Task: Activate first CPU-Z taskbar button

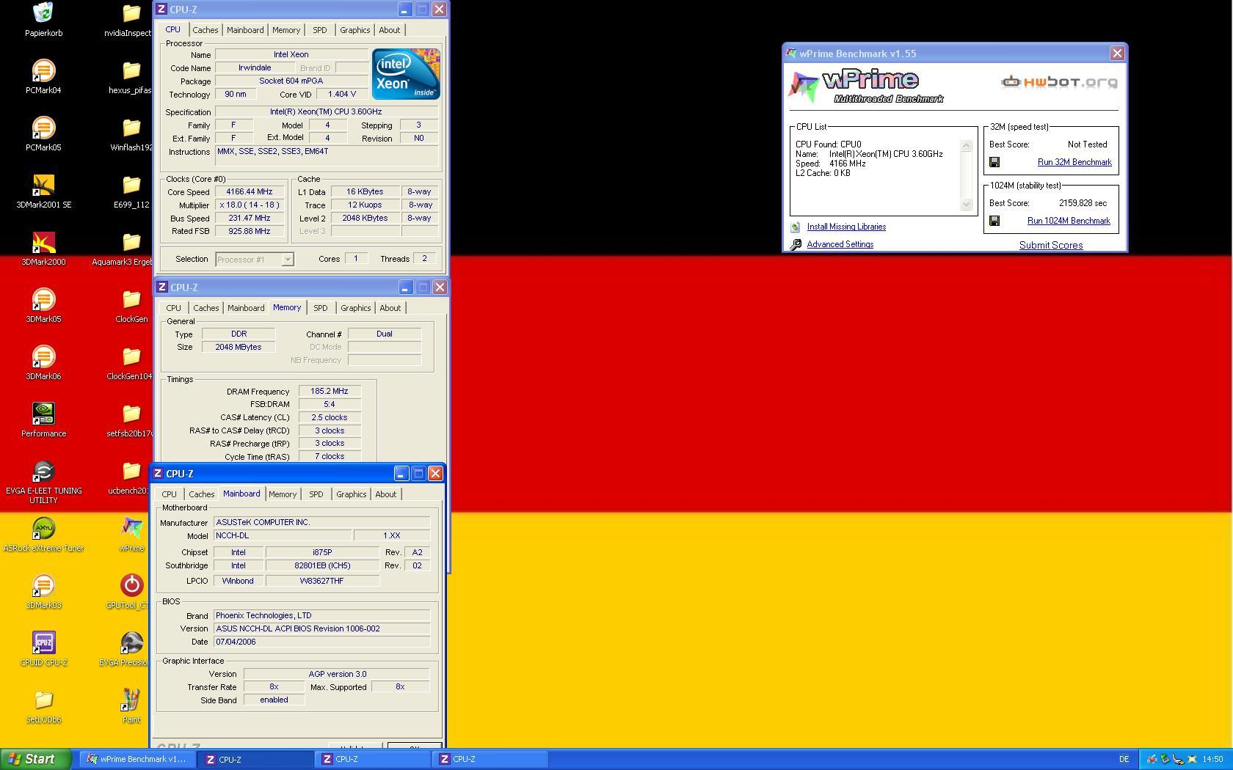Action: 255,759
